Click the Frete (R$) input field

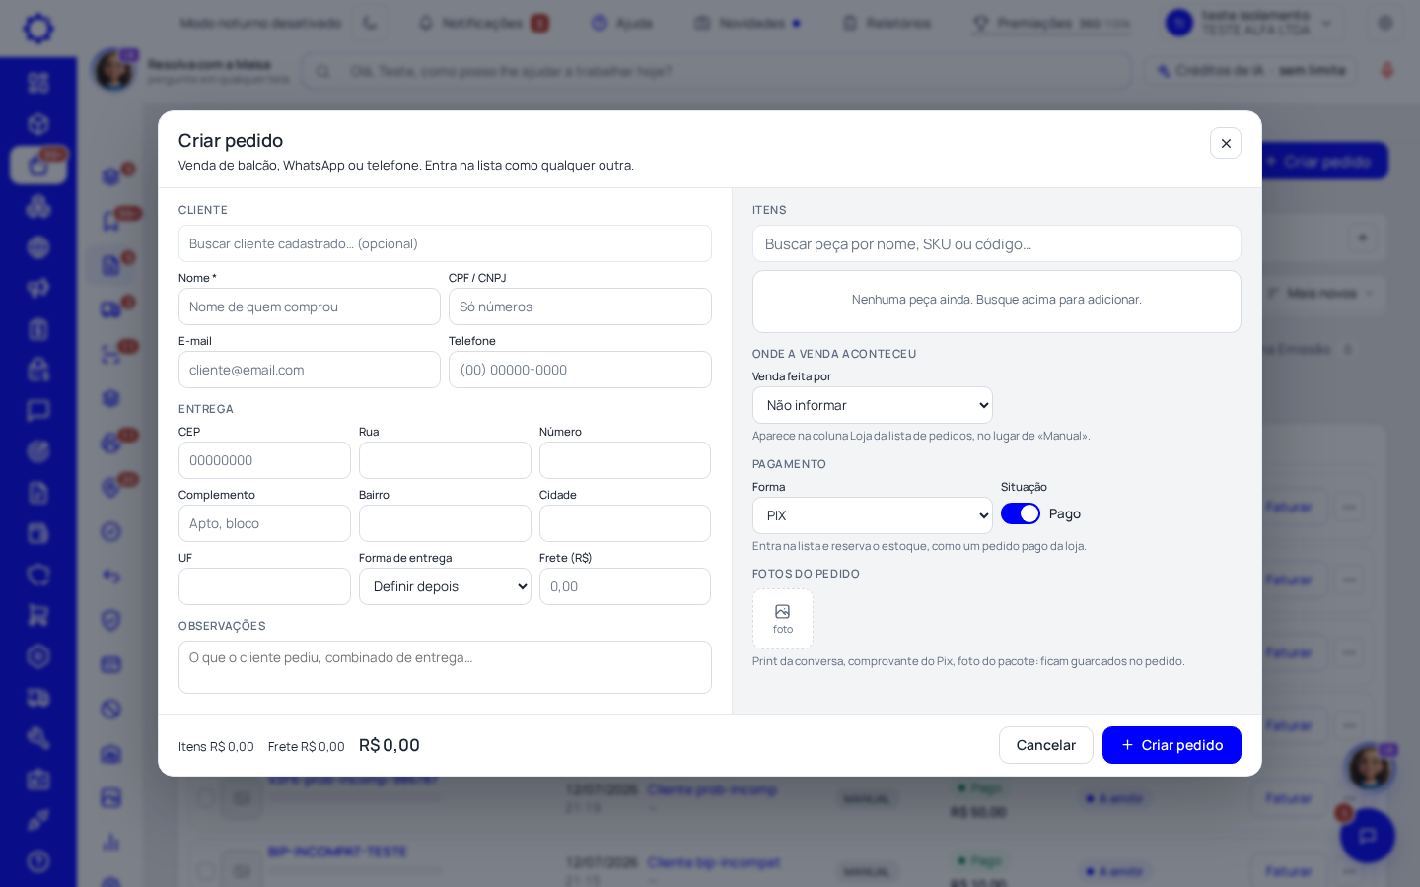625,586
